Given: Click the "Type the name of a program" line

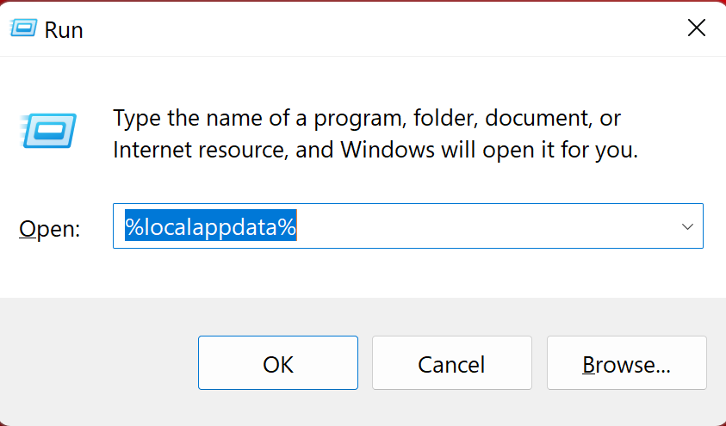Looking at the screenshot, I should pyautogui.click(x=258, y=117).
